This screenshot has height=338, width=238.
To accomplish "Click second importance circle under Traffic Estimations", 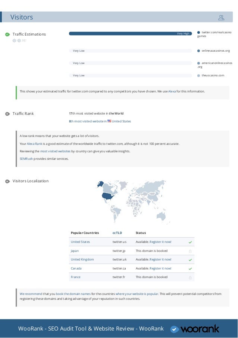I will point(19,40).
